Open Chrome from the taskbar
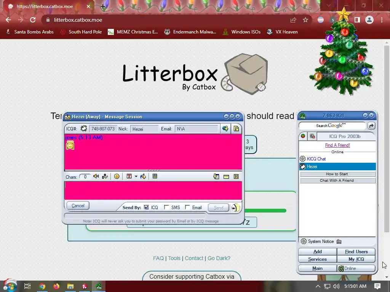The width and height of the screenshot is (390, 292). pos(42,286)
